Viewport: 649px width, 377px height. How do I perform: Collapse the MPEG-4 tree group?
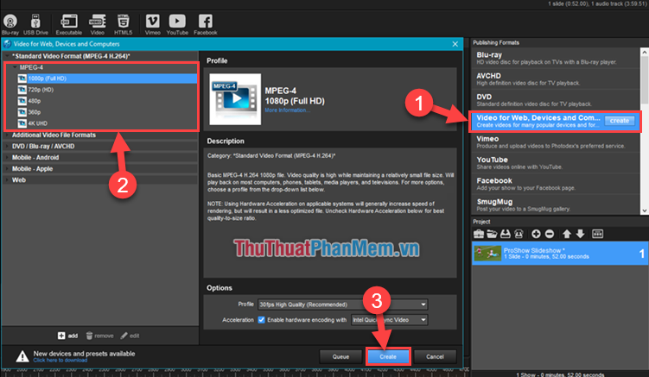pyautogui.click(x=15, y=67)
